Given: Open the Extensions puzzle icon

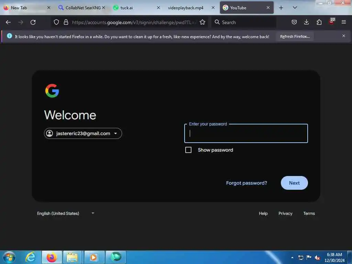Looking at the screenshot, I should (x=319, y=22).
